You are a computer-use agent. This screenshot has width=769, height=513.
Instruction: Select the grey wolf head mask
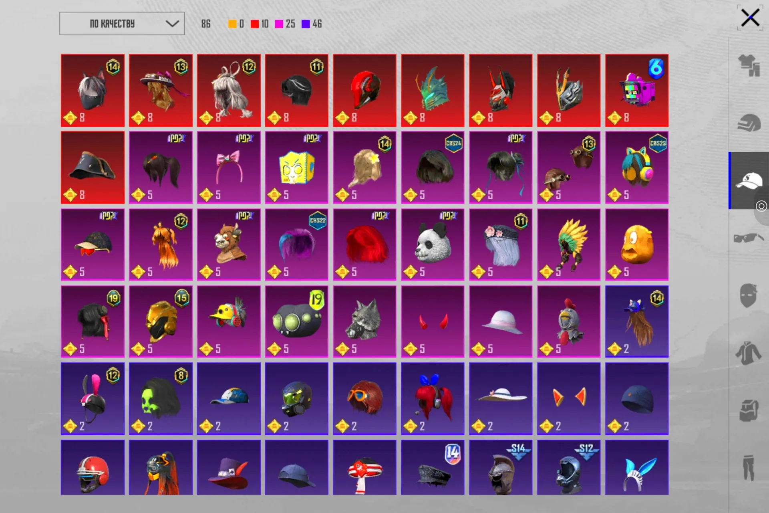pyautogui.click(x=365, y=321)
